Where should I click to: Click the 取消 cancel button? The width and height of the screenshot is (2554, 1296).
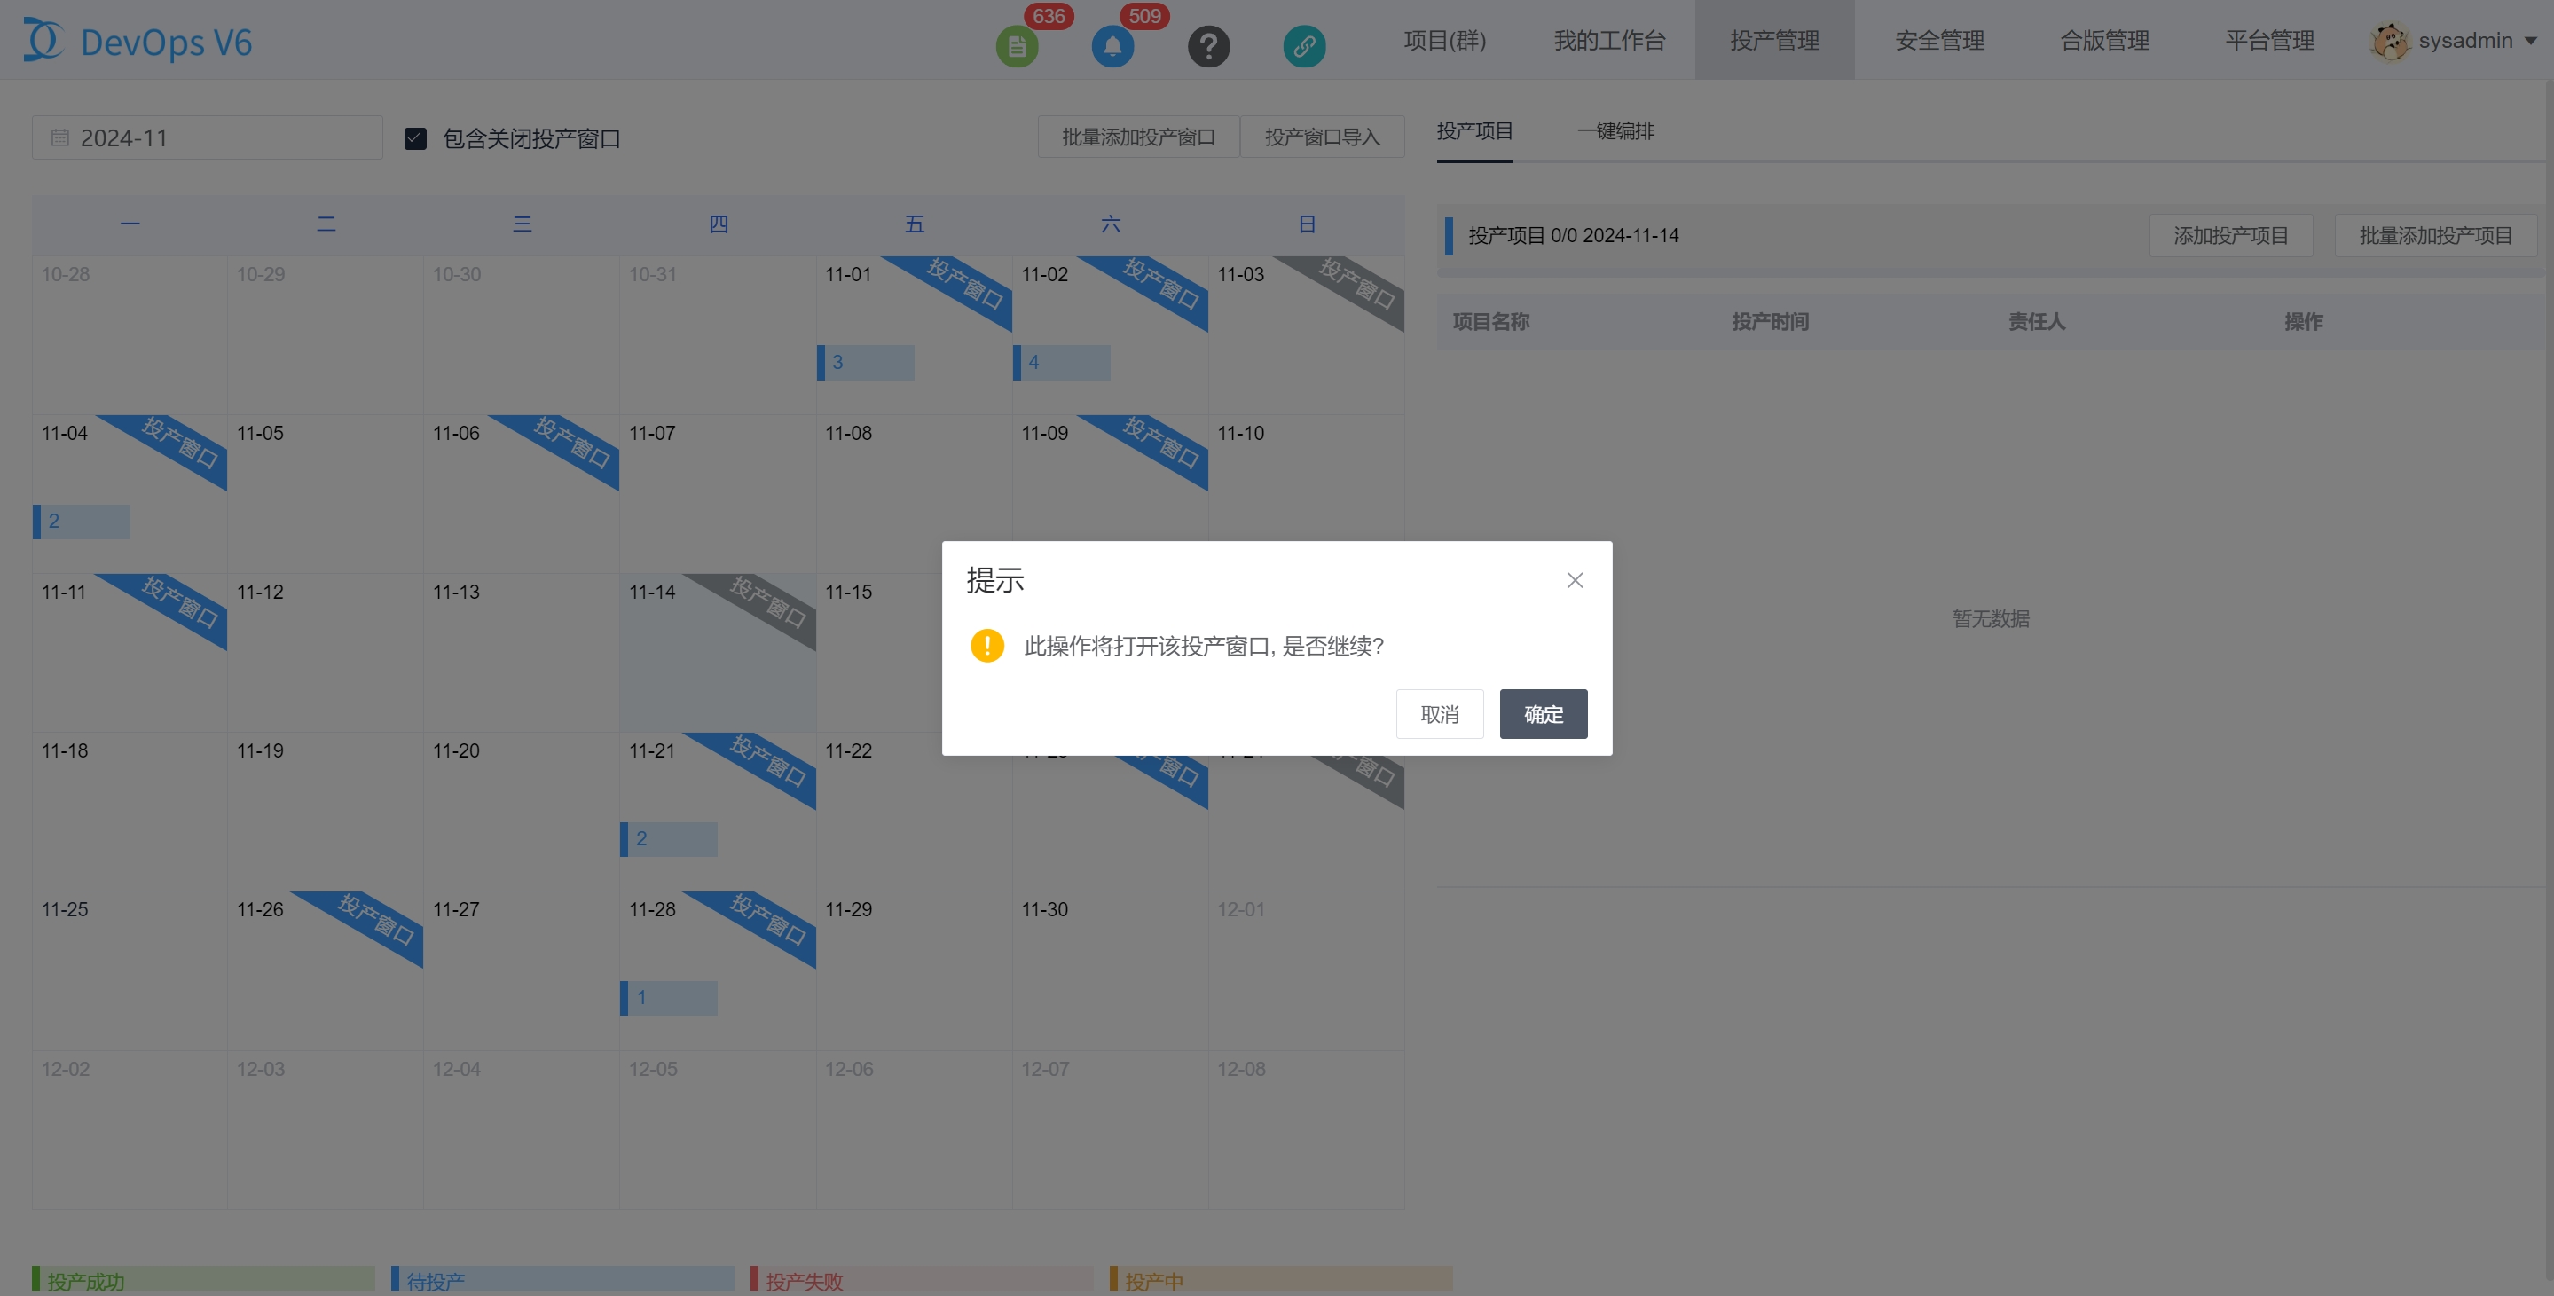point(1439,714)
